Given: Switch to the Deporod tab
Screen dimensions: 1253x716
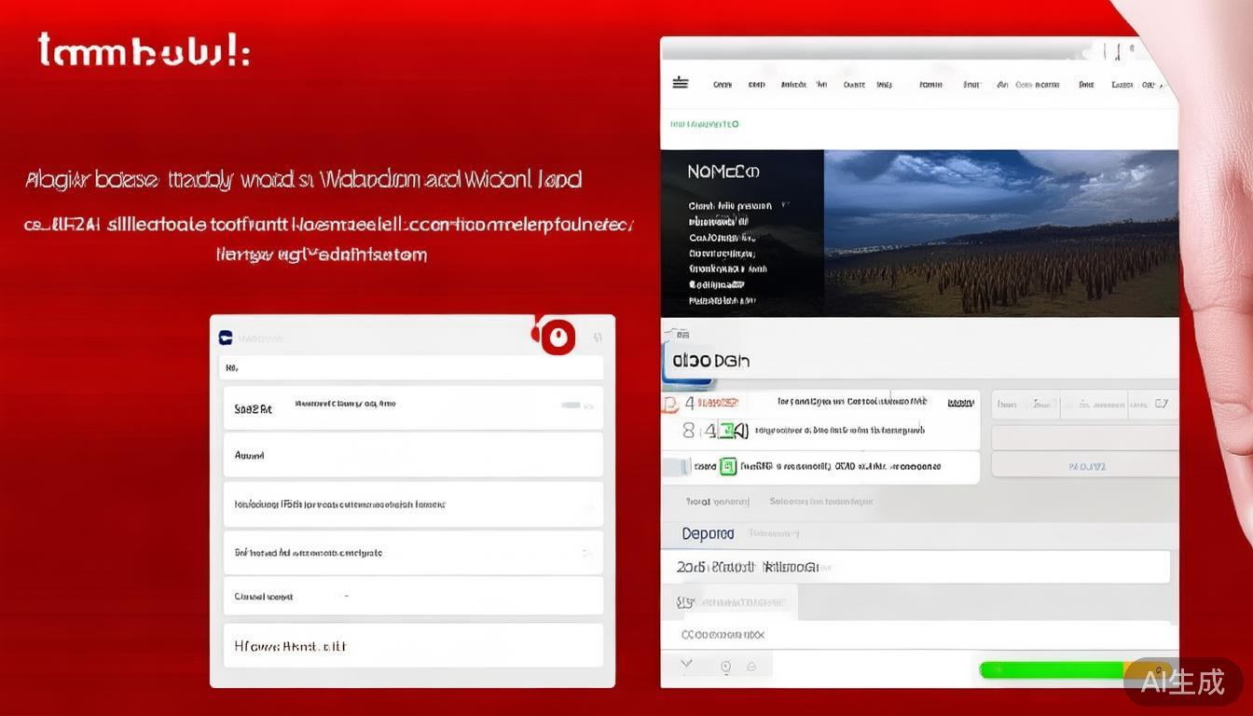Looking at the screenshot, I should tap(708, 533).
